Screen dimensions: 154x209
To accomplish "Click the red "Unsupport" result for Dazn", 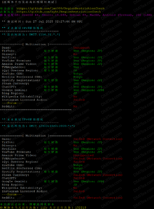I will click(x=81, y=48).
